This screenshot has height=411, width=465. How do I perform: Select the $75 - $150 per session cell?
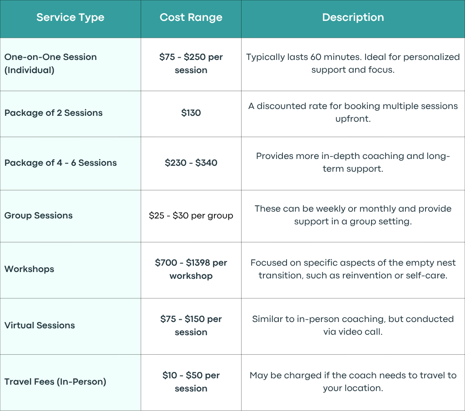[191, 326]
